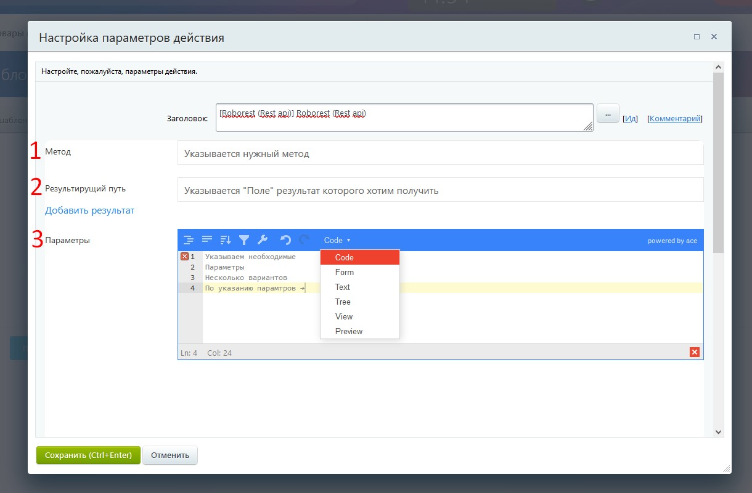
Task: Click the Filter funnel icon
Action: 244,240
